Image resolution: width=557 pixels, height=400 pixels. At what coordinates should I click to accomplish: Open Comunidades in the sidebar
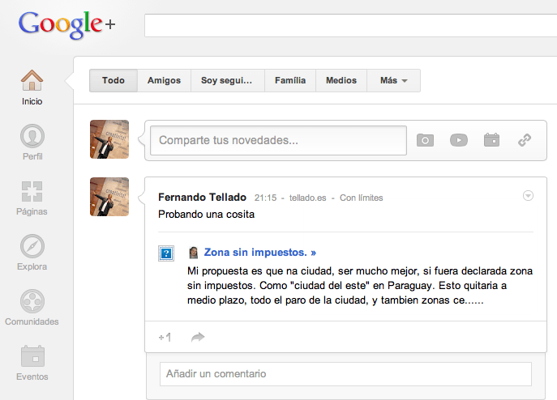(32, 301)
